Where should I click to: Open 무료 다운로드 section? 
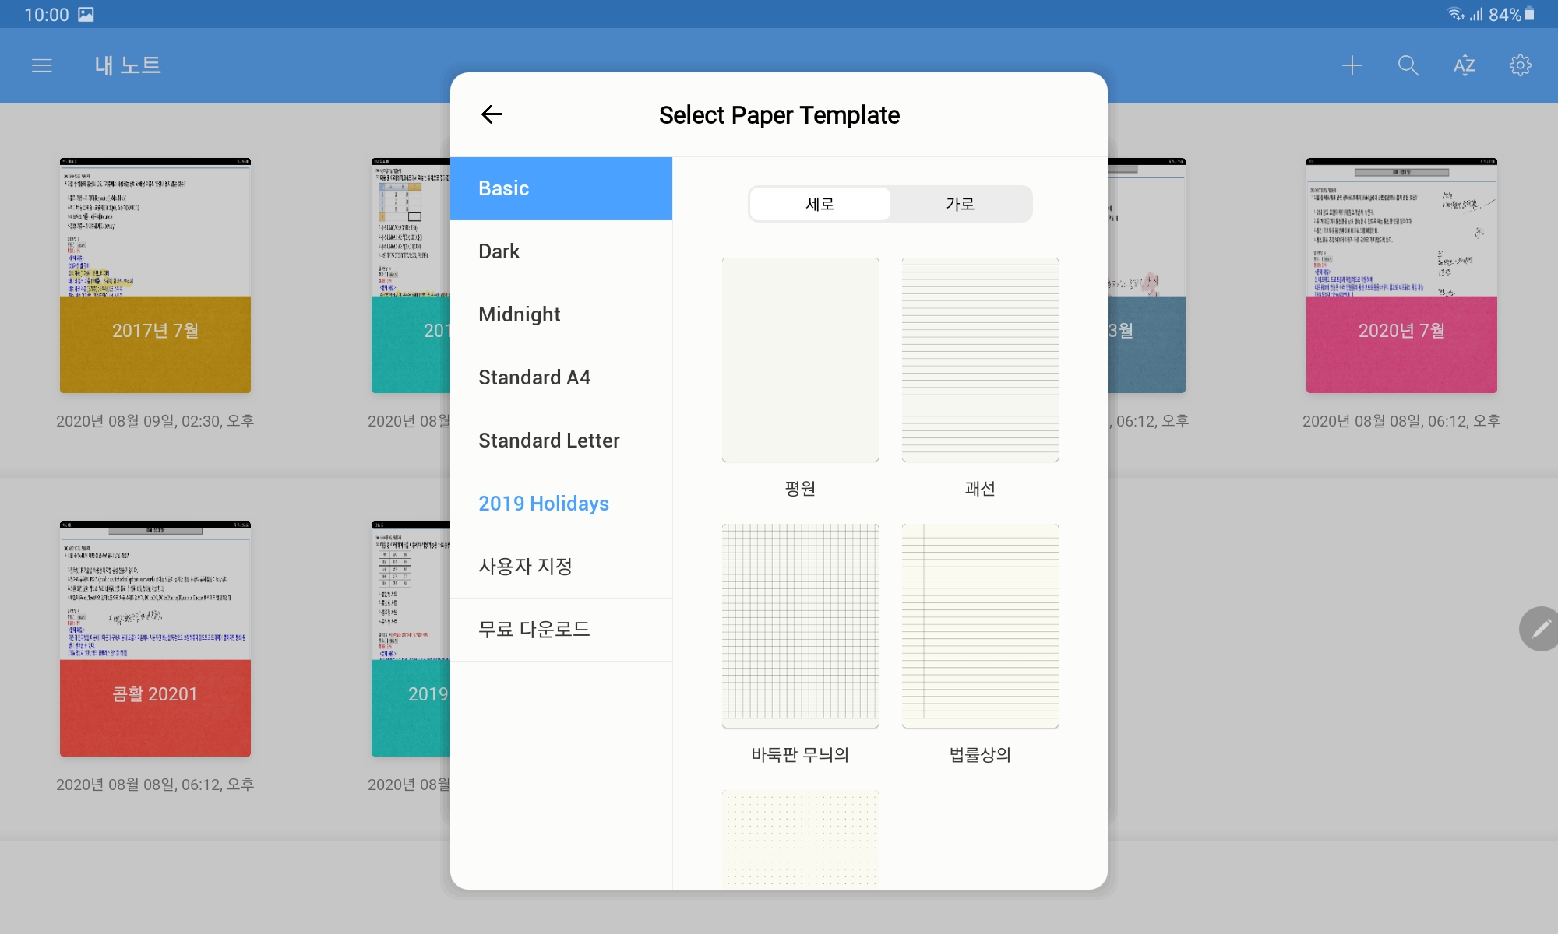coord(561,630)
